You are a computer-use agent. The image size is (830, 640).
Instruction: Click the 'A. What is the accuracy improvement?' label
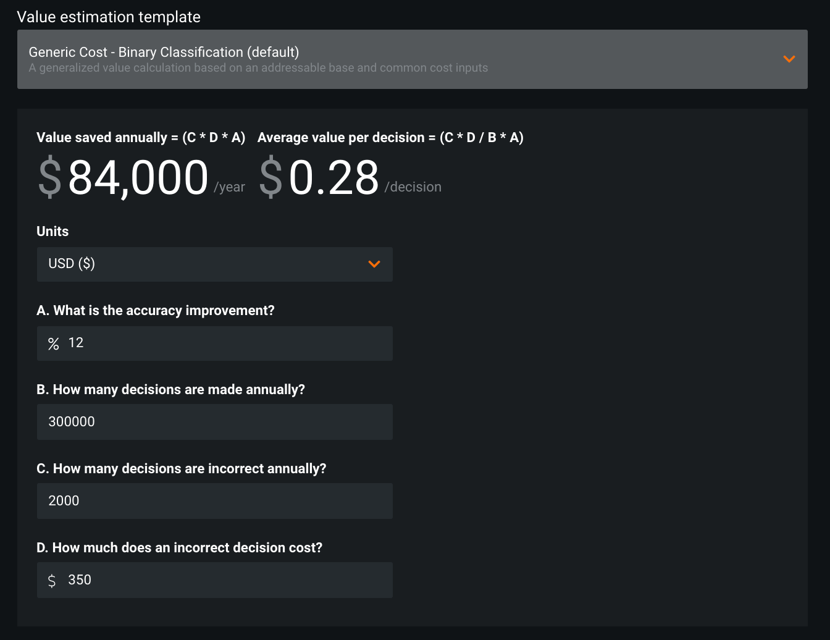tap(156, 310)
